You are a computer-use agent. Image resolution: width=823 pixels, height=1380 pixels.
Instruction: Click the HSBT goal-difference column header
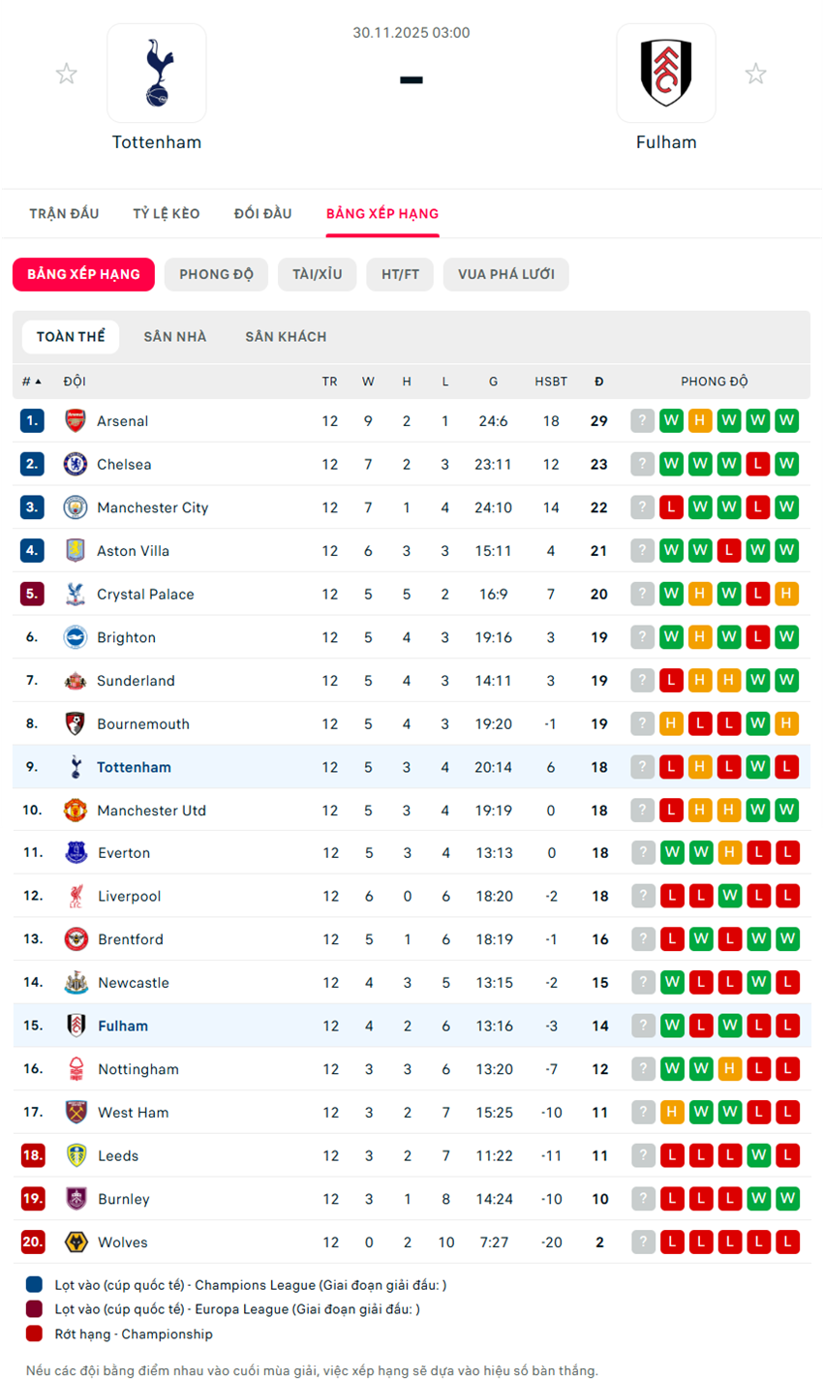pyautogui.click(x=551, y=382)
